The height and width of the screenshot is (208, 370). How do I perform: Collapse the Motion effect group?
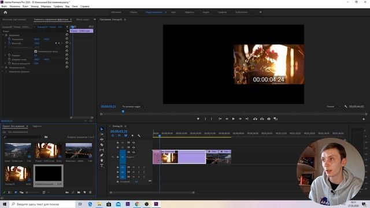[x=3, y=35]
